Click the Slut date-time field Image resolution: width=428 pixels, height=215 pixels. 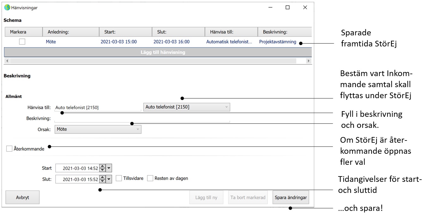pos(77,179)
